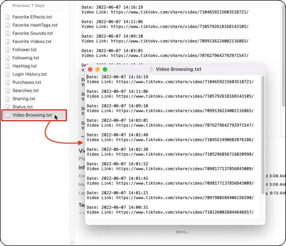Select the file name Searches.txt

pos(26,90)
